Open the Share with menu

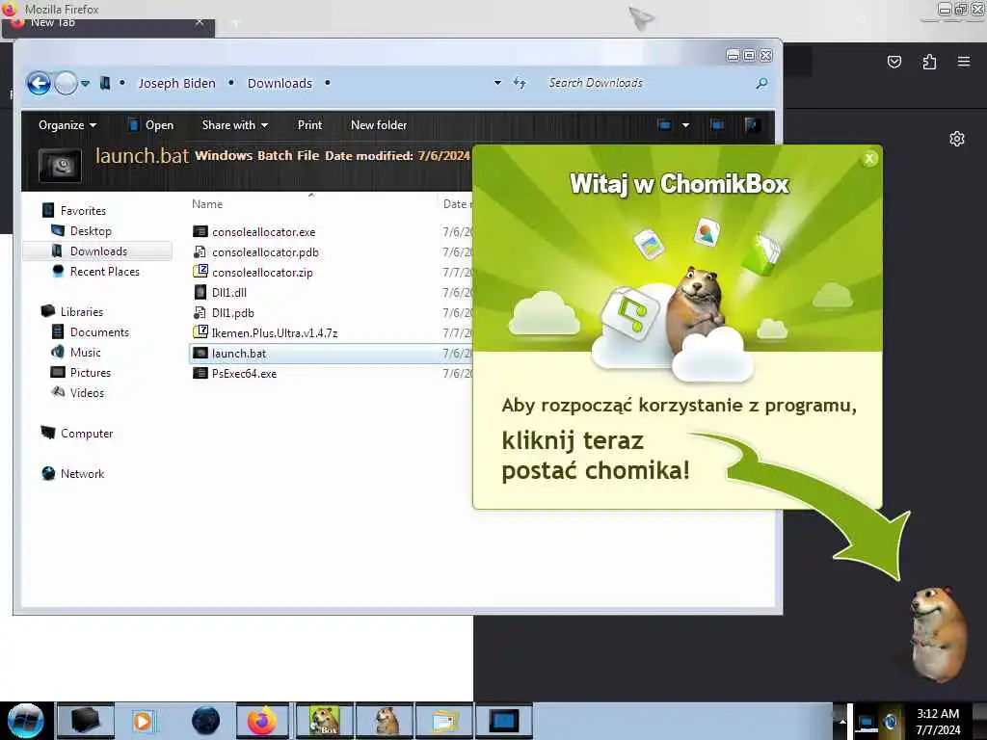tap(235, 125)
